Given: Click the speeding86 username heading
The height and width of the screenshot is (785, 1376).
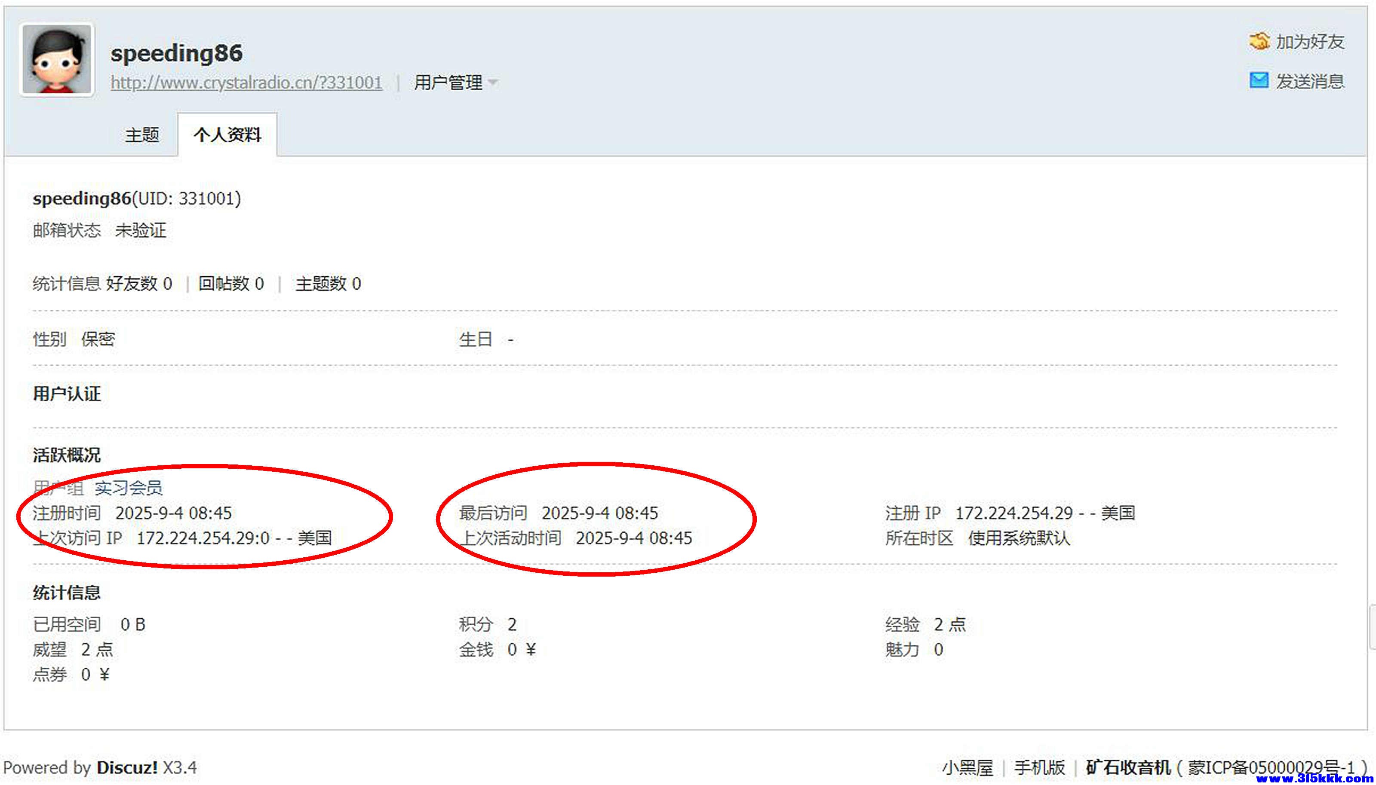Looking at the screenshot, I should tap(176, 53).
